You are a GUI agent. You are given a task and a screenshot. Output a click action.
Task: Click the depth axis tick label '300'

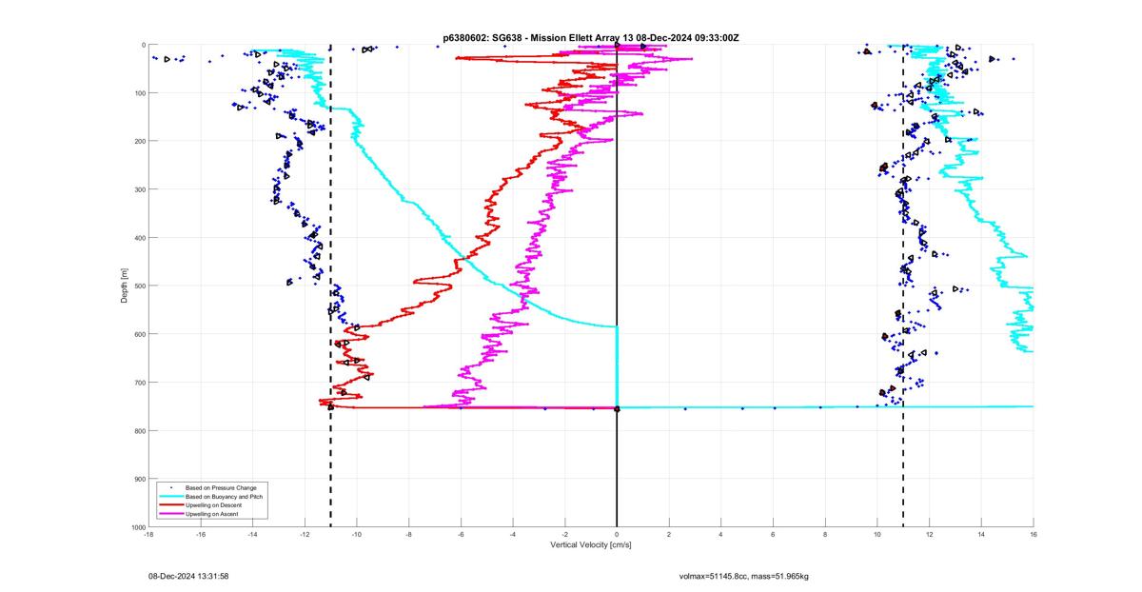(139, 189)
